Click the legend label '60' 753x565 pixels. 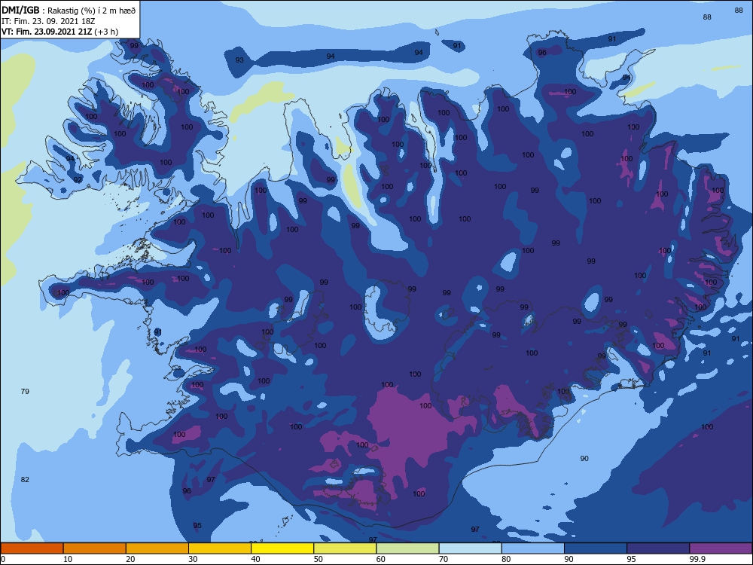(x=381, y=559)
